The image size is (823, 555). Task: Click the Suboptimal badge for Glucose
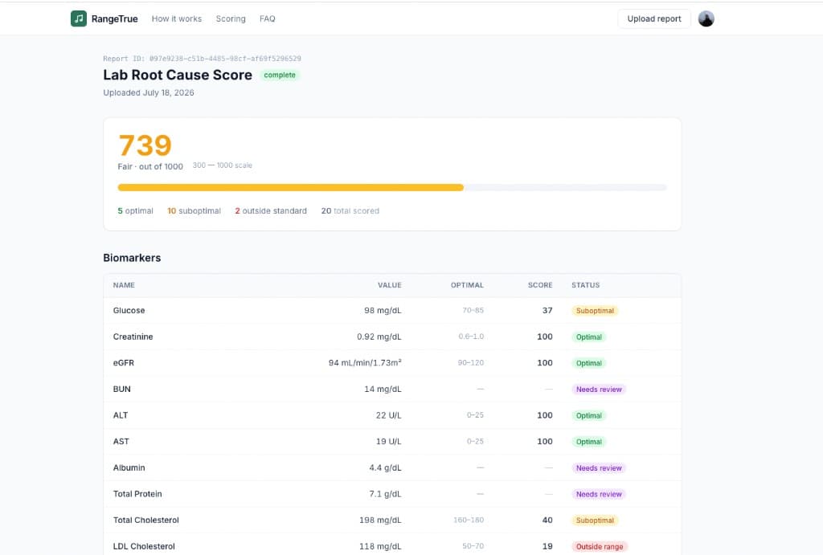tap(595, 311)
